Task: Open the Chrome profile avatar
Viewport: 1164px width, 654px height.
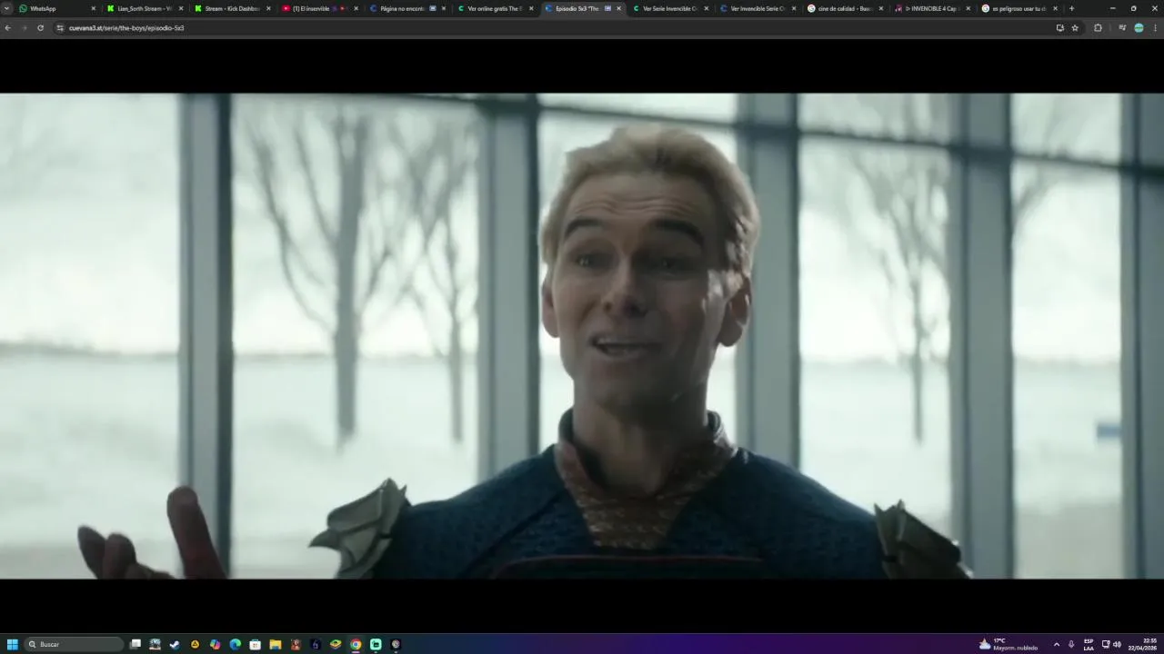Action: click(x=1139, y=28)
